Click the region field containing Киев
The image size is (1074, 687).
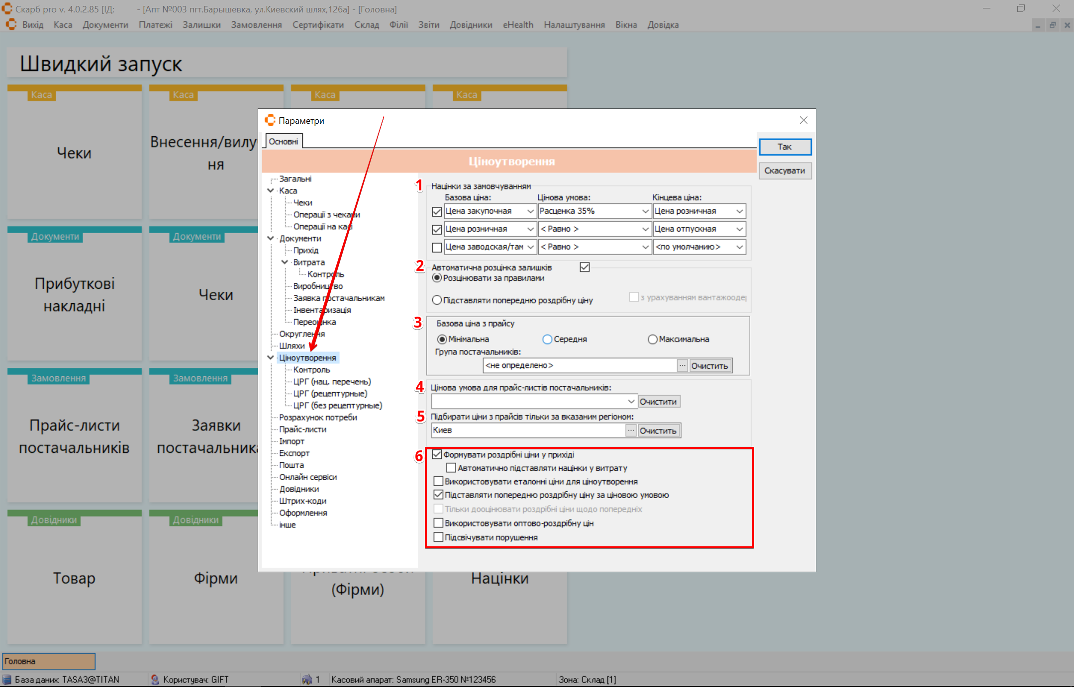[527, 430]
